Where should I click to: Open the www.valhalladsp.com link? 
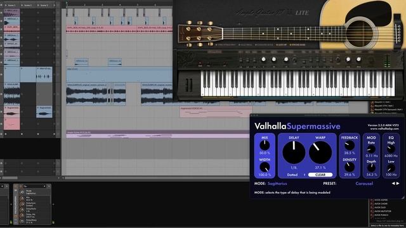coord(384,129)
